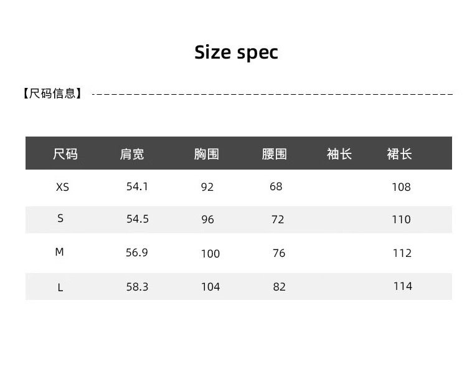Click the 胸围 column header

click(207, 154)
